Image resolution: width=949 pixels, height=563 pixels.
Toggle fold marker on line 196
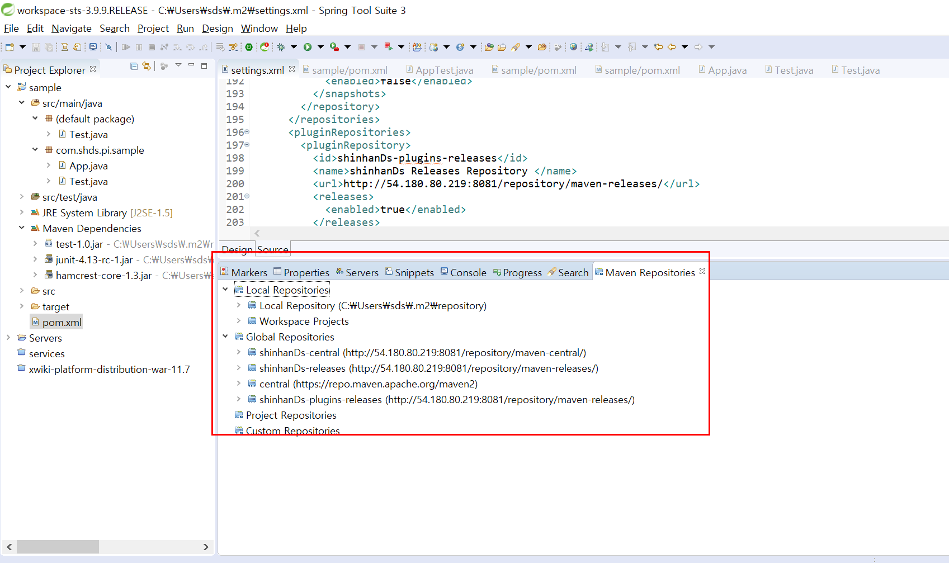[247, 132]
